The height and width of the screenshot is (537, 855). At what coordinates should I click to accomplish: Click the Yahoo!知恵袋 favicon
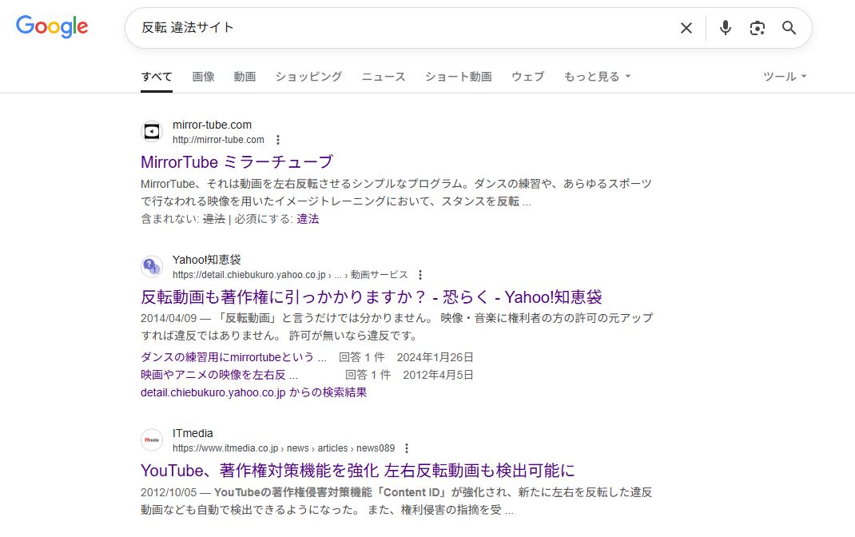(x=151, y=265)
